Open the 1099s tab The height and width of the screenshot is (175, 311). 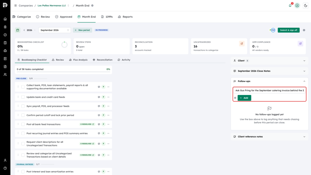(107, 17)
